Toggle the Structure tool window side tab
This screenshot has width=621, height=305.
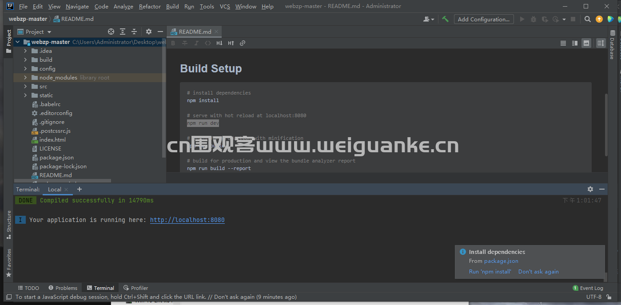click(x=9, y=224)
